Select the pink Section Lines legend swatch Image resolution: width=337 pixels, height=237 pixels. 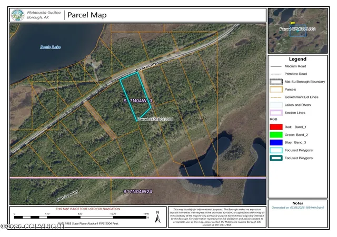pyautogui.click(x=276, y=113)
